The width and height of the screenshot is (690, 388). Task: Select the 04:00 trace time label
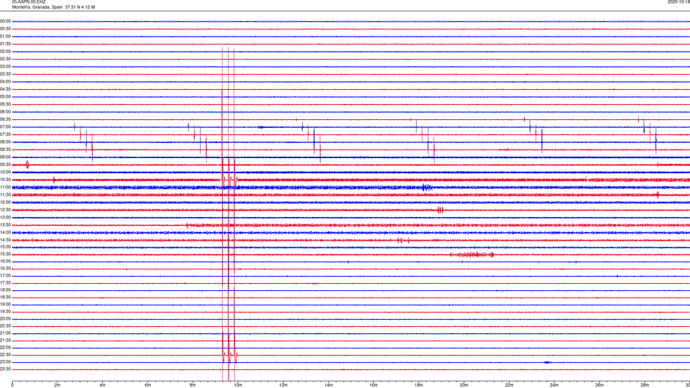point(5,81)
